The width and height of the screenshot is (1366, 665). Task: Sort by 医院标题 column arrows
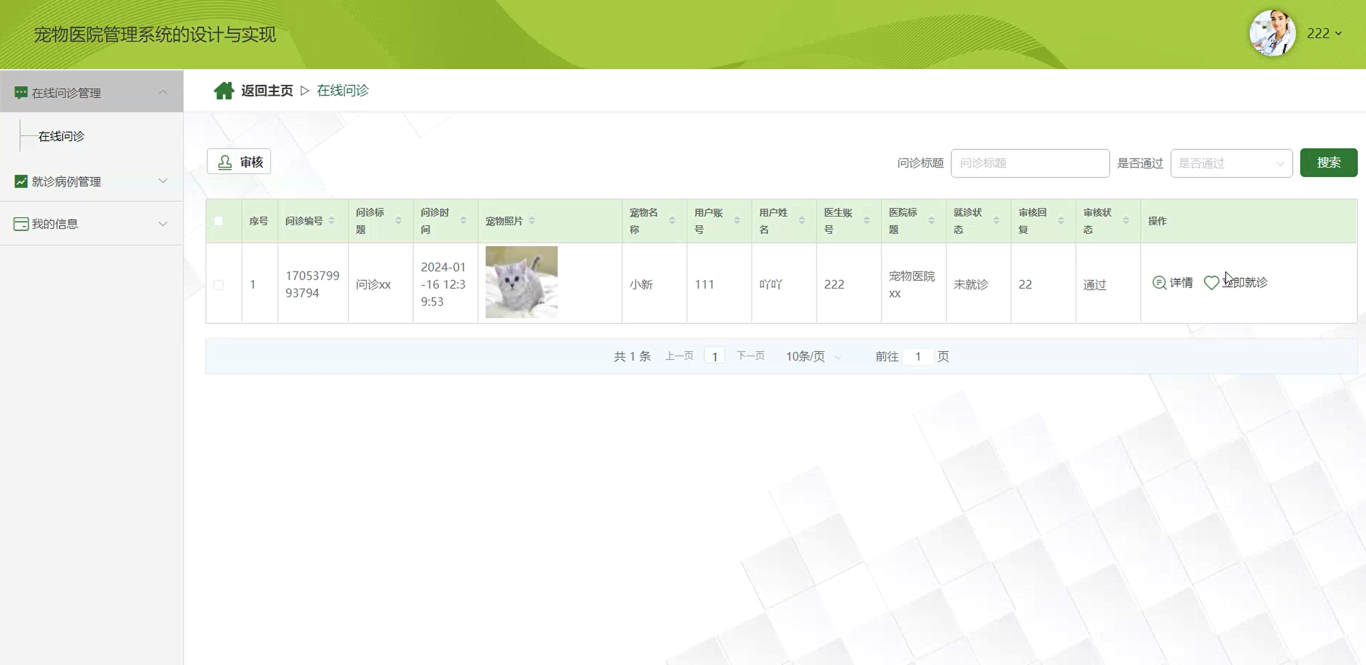pos(931,220)
